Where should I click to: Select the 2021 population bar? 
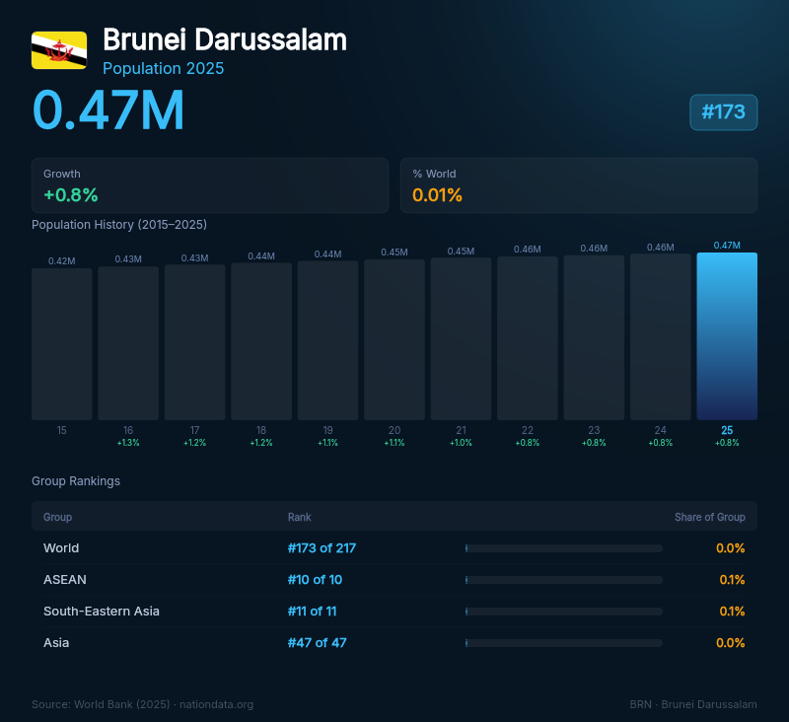(x=461, y=338)
